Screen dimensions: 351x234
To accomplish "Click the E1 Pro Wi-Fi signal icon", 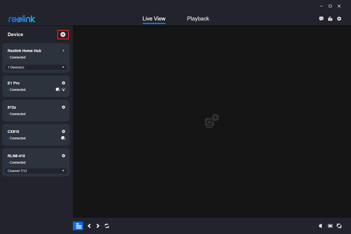I will pyautogui.click(x=63, y=90).
